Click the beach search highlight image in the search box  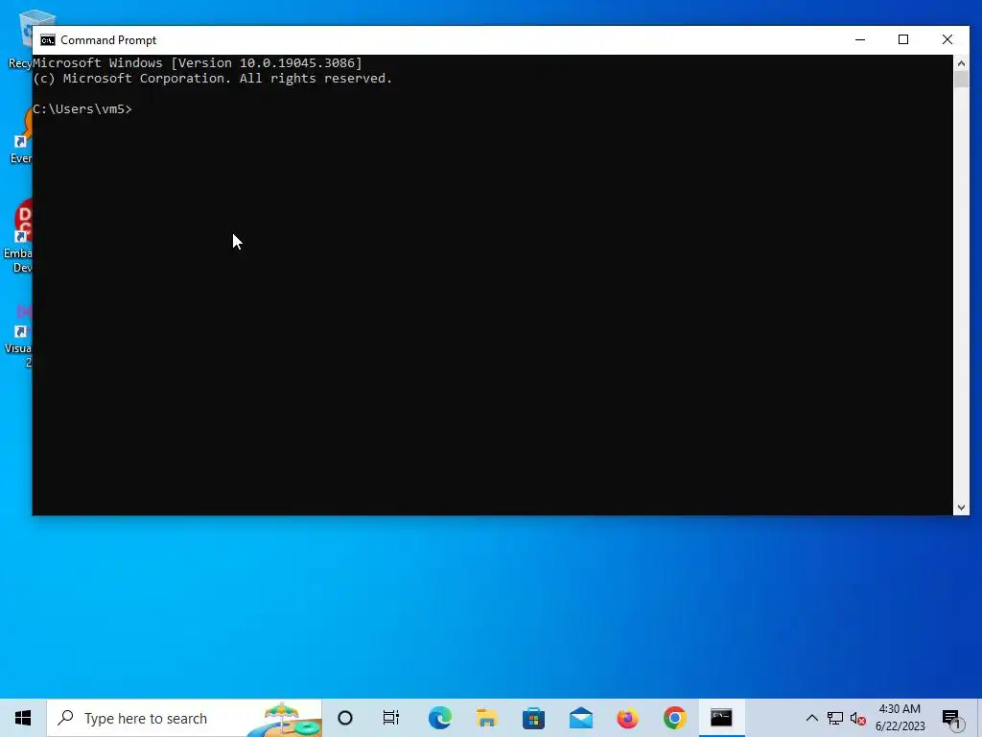(283, 719)
